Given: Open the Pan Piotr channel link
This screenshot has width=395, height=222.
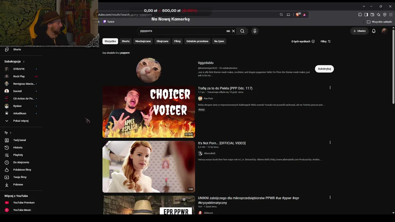Looking at the screenshot, I should (x=208, y=98).
